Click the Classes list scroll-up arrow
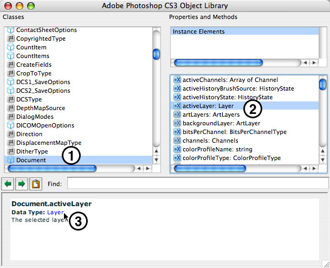 tap(156, 151)
